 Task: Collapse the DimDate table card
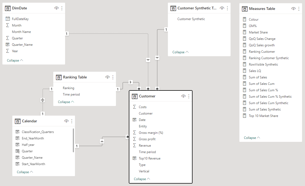click(x=15, y=60)
